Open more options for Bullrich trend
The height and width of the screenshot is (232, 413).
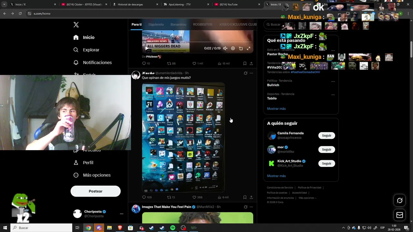click(333, 82)
